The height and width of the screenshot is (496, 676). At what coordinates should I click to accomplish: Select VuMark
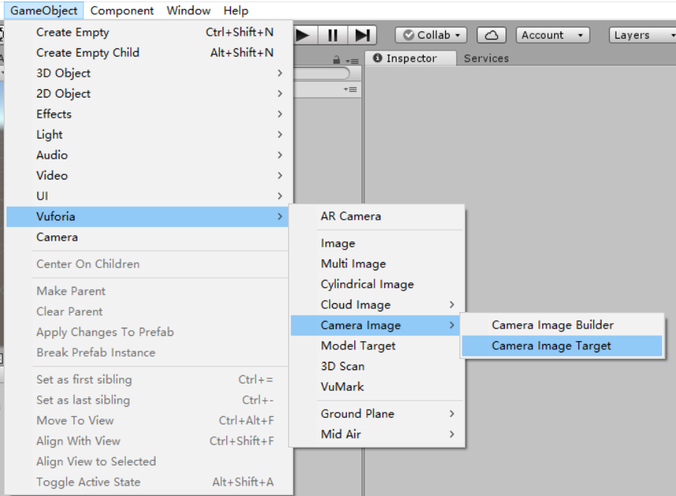click(377, 387)
